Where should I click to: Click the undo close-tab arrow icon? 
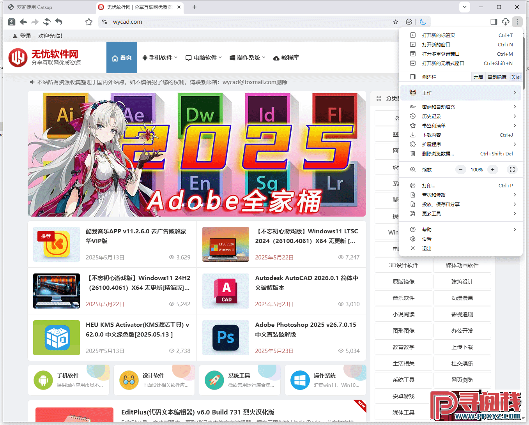(58, 22)
